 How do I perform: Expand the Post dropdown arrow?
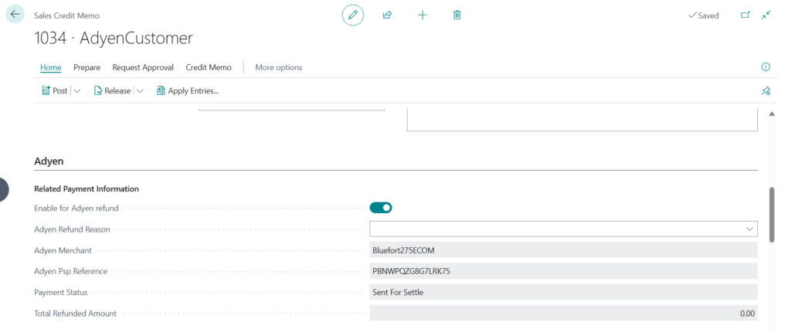pos(77,91)
